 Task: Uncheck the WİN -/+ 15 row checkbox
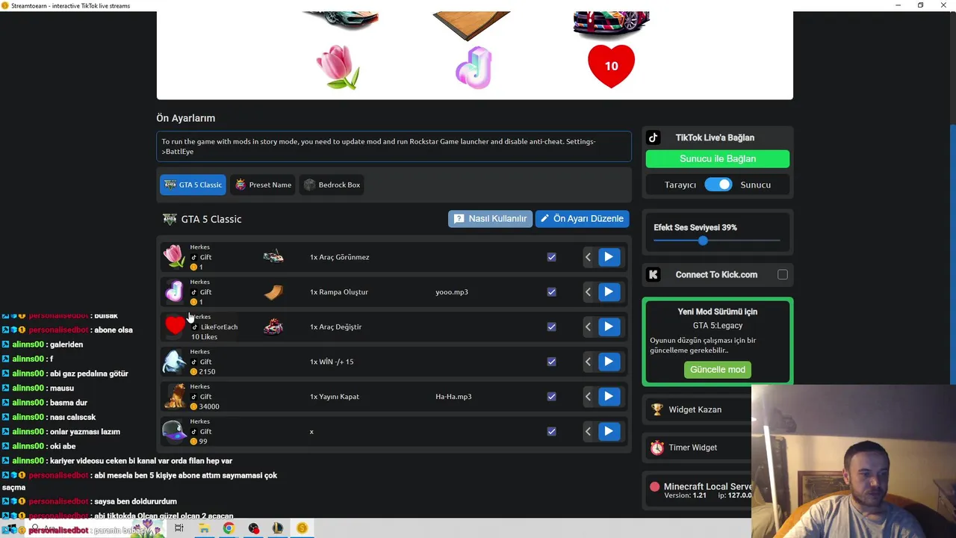[x=551, y=362]
